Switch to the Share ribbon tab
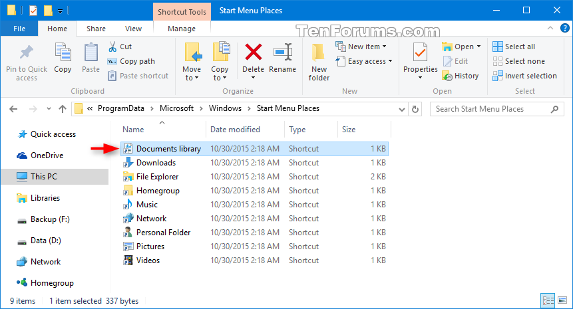 tap(96, 29)
